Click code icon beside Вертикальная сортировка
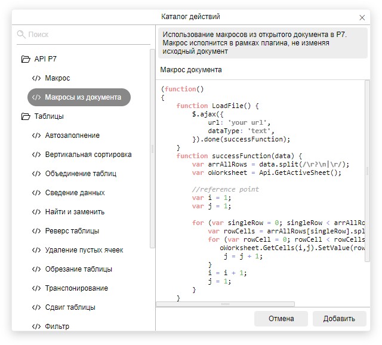382x345 pixels. (x=36, y=155)
